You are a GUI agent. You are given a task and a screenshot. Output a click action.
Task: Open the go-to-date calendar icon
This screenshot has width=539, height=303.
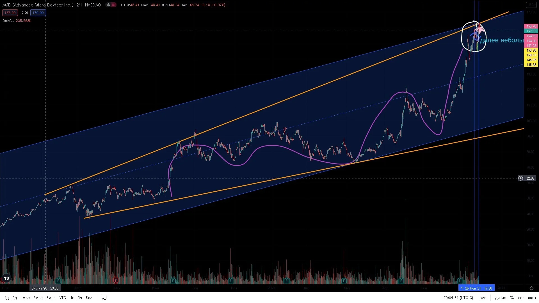coord(104,298)
